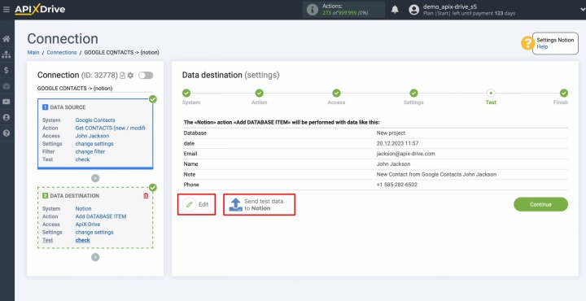Image resolution: width=586 pixels, height=301 pixels.
Task: Click the Actions counter panel
Action: point(343,10)
